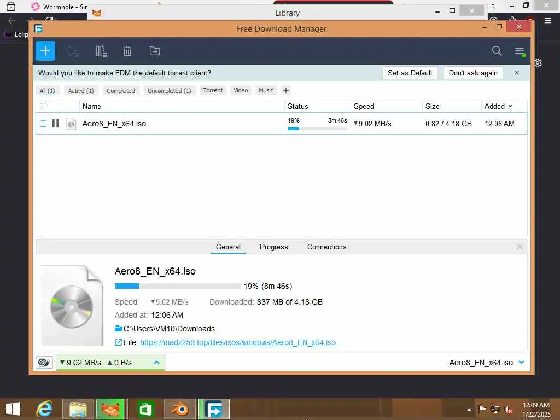Expand the speed panel chevron in status bar
The width and height of the screenshot is (560, 420).
click(156, 363)
